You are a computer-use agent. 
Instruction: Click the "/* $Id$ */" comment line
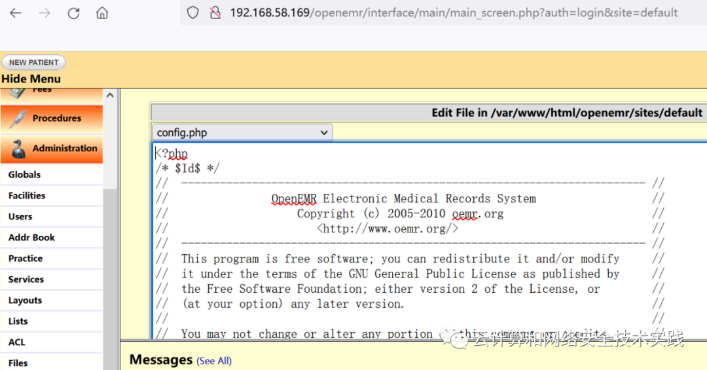point(188,168)
